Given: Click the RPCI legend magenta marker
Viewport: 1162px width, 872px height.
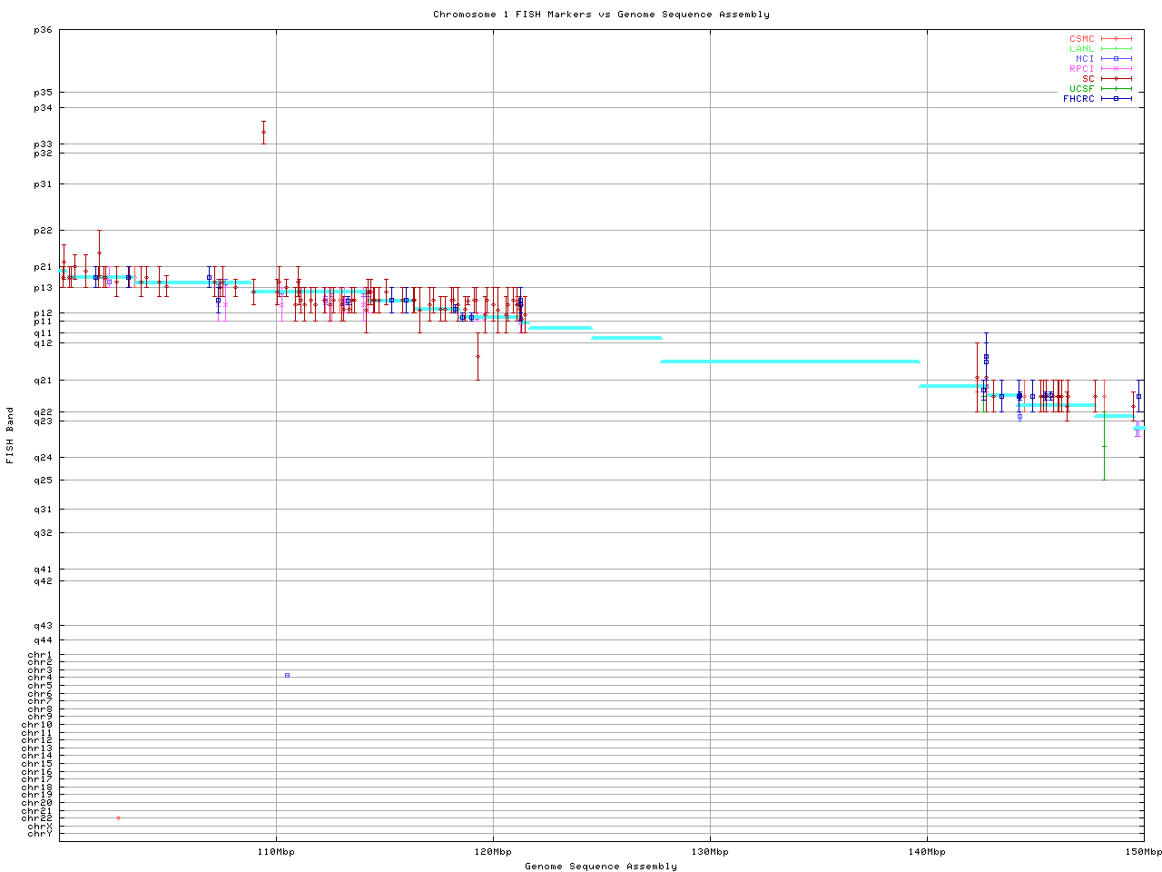Looking at the screenshot, I should tap(1116, 69).
